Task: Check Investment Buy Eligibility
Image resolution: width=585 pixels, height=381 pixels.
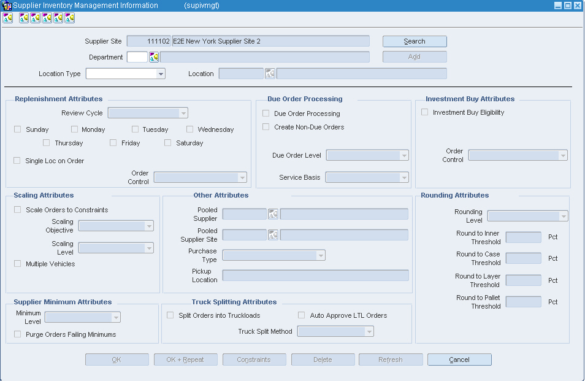Action: click(424, 112)
